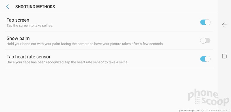This screenshot has width=231, height=112.
Task: Click the Phone Scoop dotted grid logo
Action: point(197,100)
